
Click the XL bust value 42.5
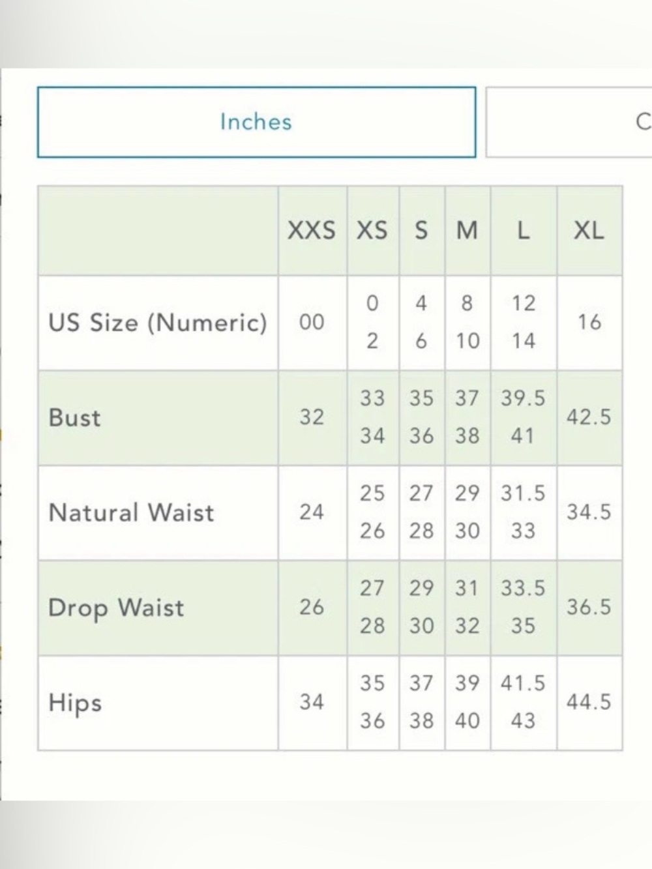click(x=589, y=417)
